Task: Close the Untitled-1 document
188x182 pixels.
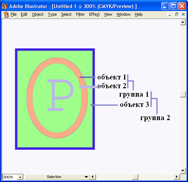Action: pos(183,15)
